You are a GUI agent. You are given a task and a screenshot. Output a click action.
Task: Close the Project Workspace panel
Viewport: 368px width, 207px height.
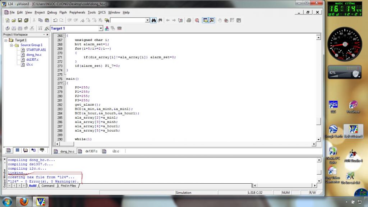pos(47,34)
